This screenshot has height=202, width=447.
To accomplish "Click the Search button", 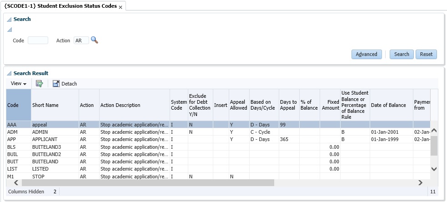I will click(402, 54).
